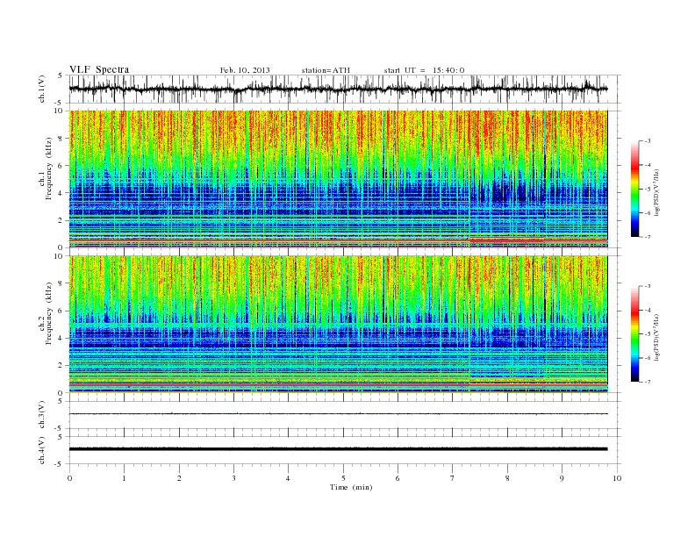The image size is (695, 537).
Task: Select the date text "Feb. 10, 2013"
Action: (245, 70)
